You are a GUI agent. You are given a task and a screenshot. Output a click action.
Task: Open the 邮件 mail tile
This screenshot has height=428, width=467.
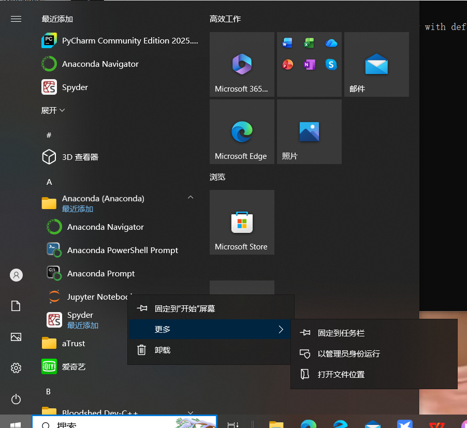pyautogui.click(x=376, y=64)
